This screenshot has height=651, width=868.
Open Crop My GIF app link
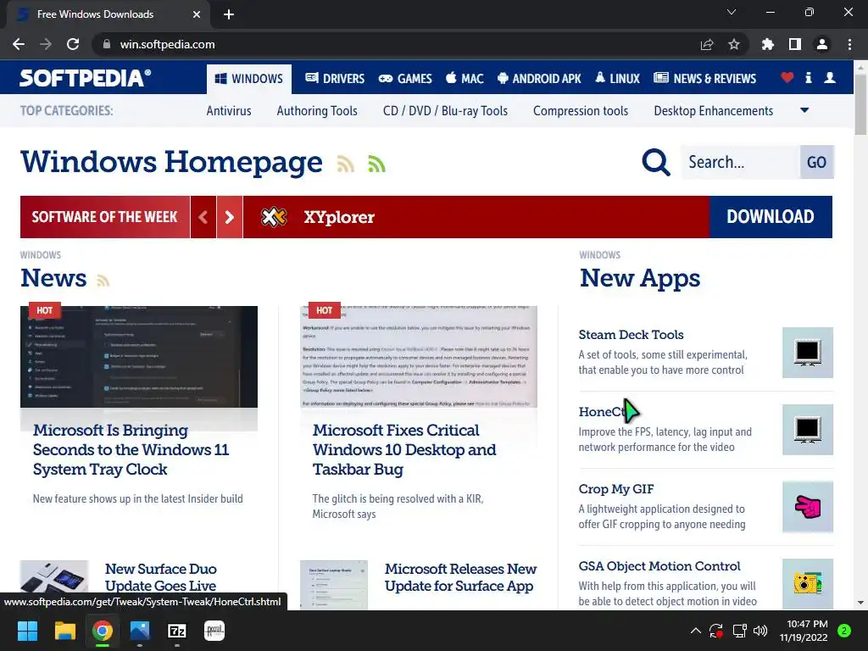click(x=616, y=489)
